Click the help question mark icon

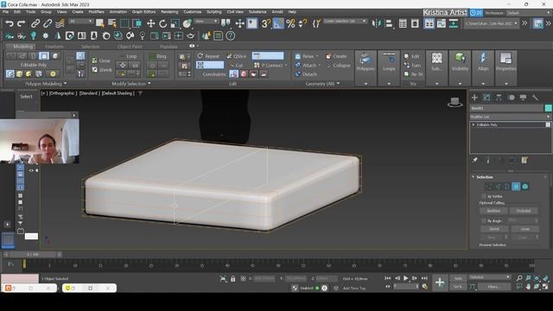[x=231, y=36]
